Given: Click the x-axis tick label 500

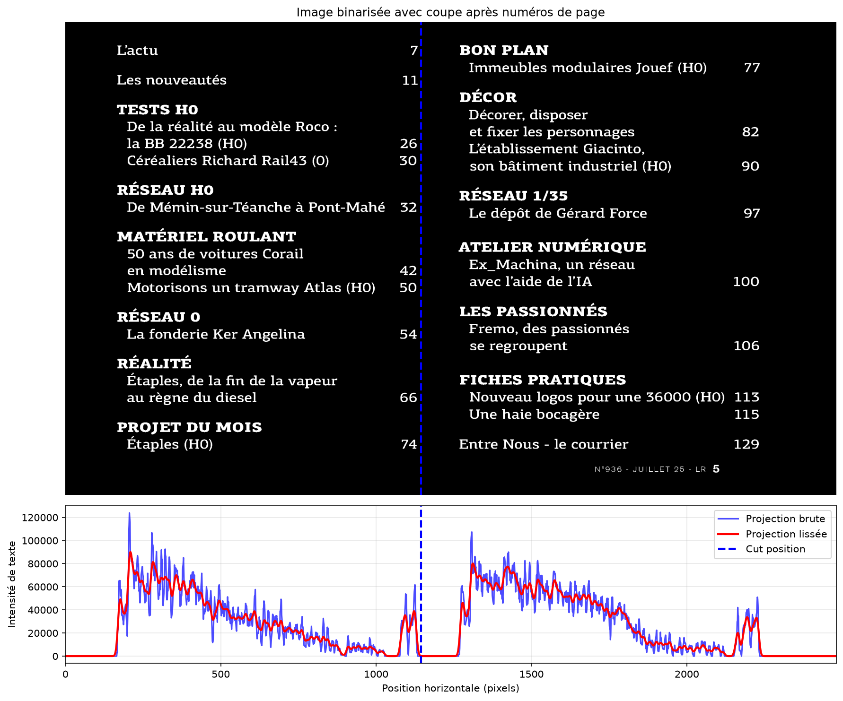Looking at the screenshot, I should 220,675.
